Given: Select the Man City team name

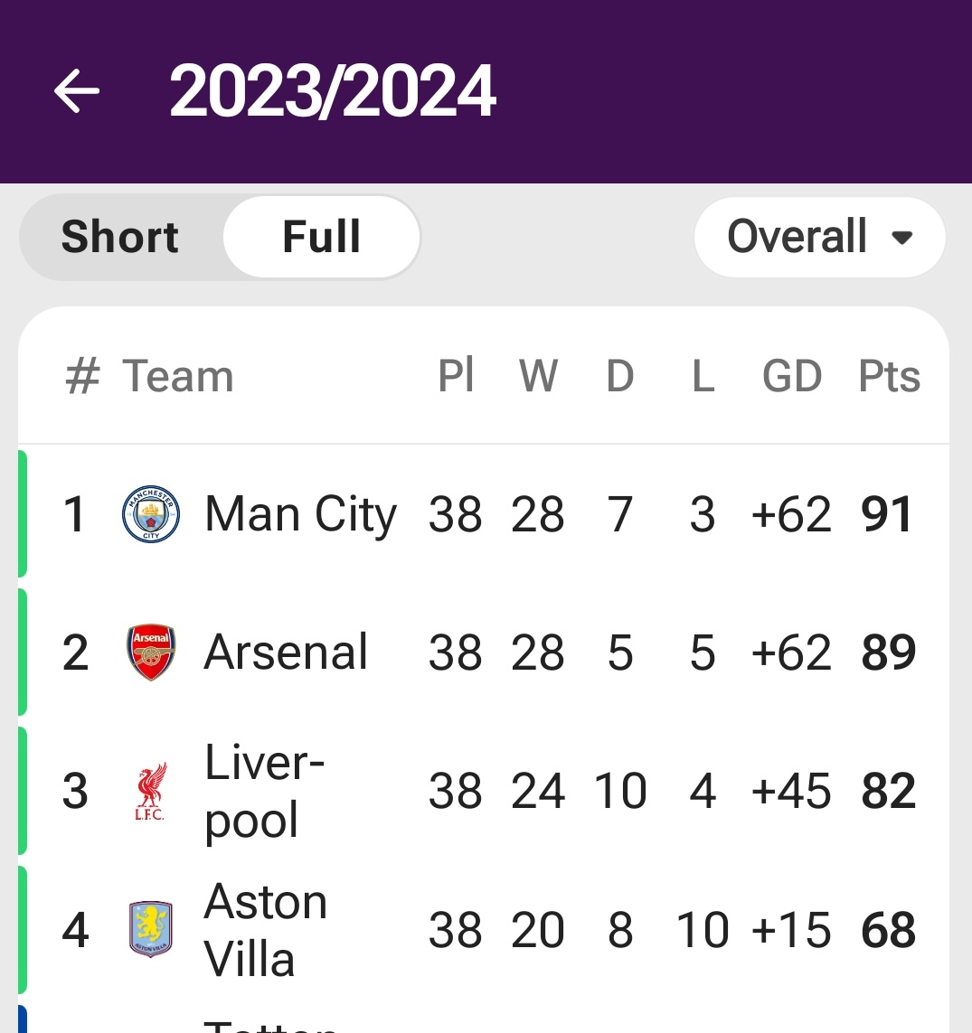Looking at the screenshot, I should tap(301, 514).
